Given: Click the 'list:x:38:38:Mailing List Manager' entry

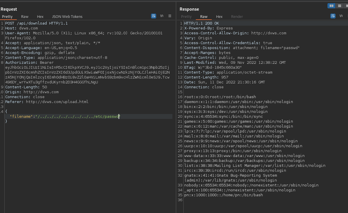Looking at the screenshot, I should coord(255,166).
